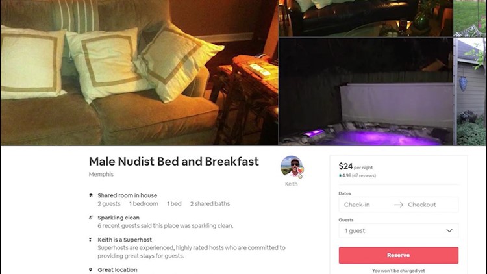487x274 pixels.
Task: Open the main sofa with pillows photo
Action: pos(139,72)
